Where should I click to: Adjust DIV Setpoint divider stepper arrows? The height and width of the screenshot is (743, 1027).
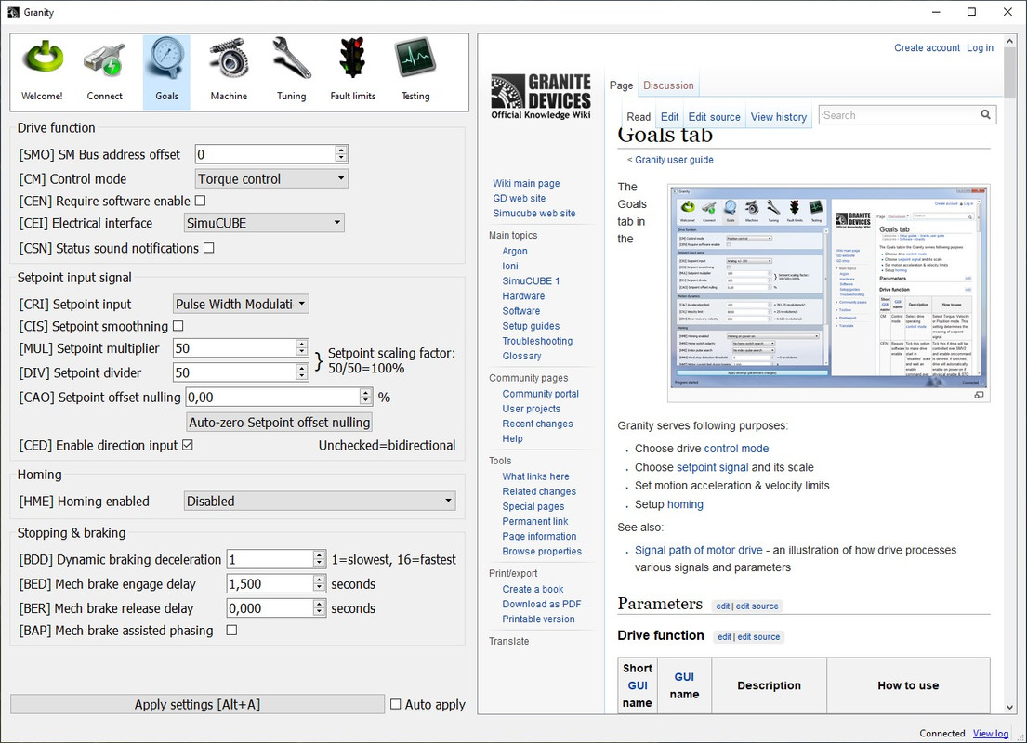tap(301, 371)
